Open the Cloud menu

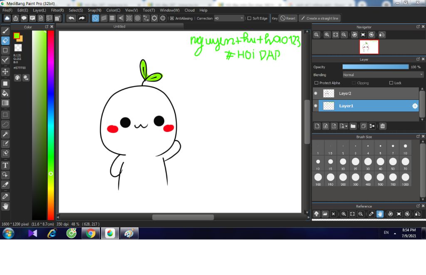click(189, 10)
